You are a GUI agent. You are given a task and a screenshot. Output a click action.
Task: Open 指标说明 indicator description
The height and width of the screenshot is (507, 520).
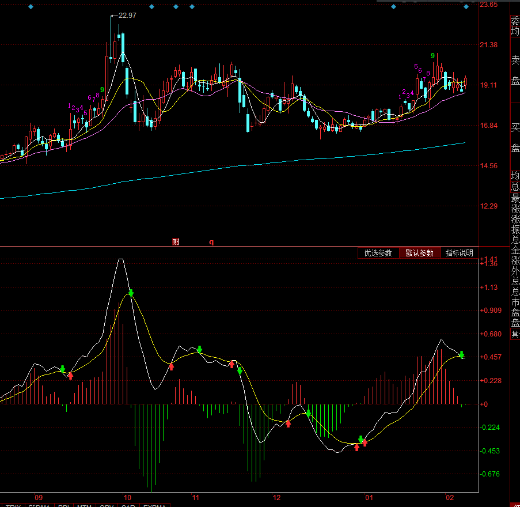pos(460,253)
